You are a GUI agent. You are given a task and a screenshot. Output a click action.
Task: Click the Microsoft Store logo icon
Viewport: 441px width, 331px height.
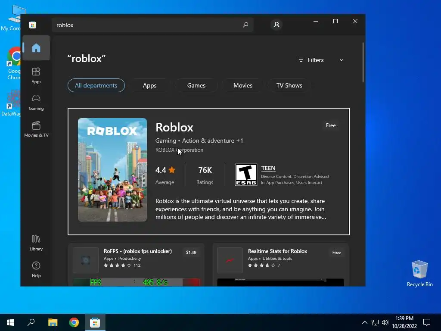point(33,25)
